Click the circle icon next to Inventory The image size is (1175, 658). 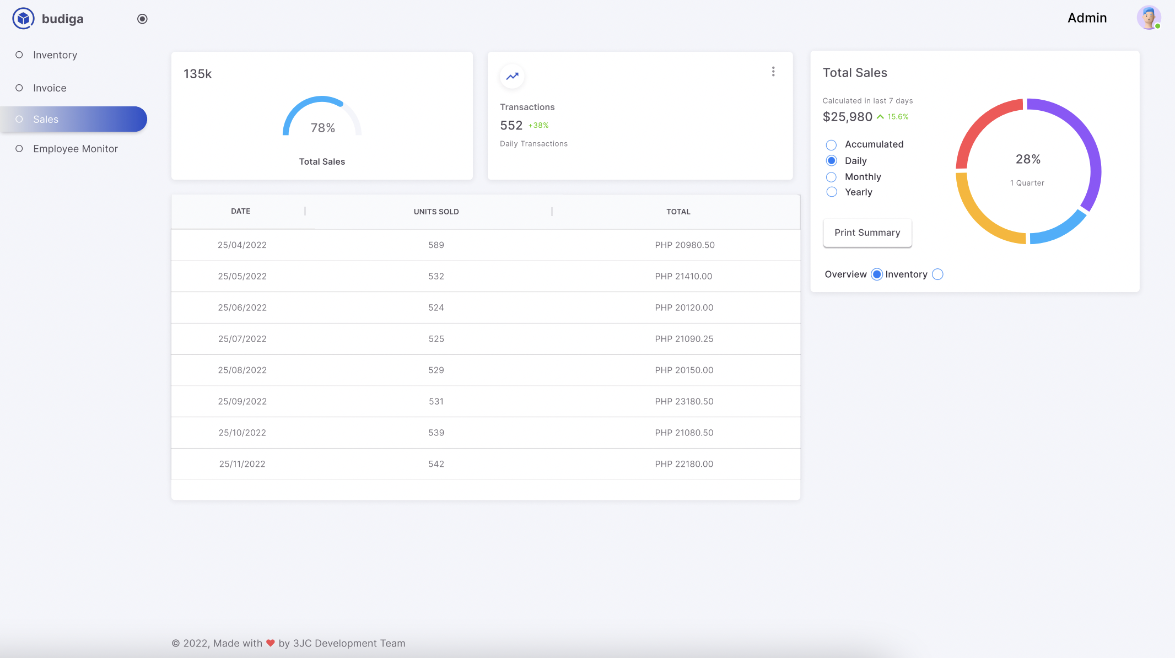coord(19,55)
